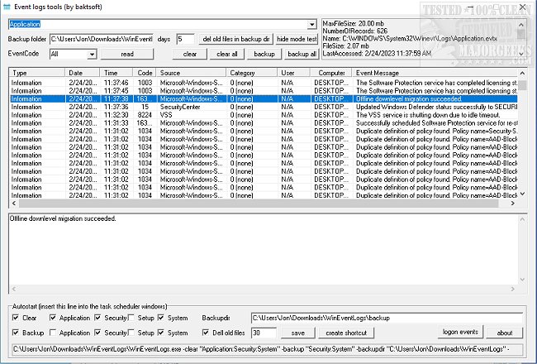This screenshot has width=537, height=364.
Task: Select the VSS event code 8224 row
Action: pyautogui.click(x=264, y=115)
